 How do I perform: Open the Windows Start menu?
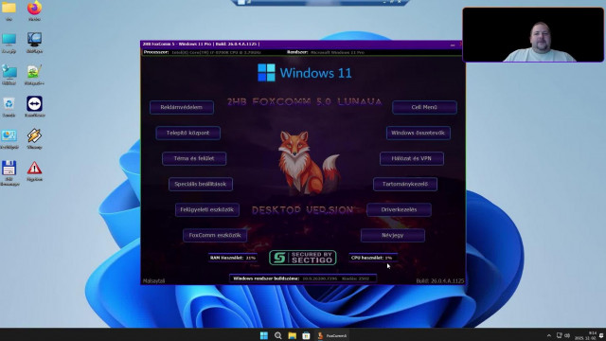264,335
